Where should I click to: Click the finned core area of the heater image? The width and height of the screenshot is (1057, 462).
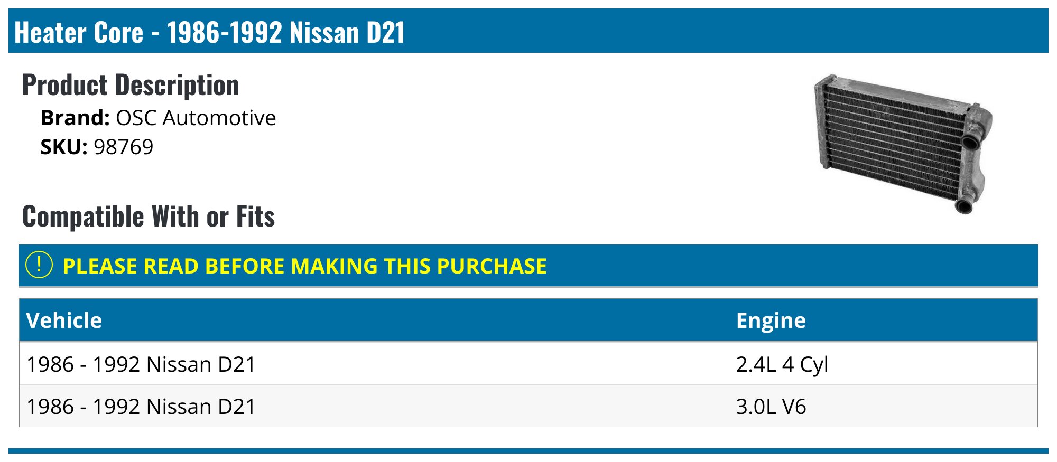pyautogui.click(x=893, y=140)
